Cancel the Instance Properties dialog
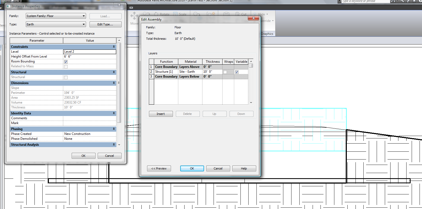Viewport: 422px width, 209px height. tap(110, 156)
